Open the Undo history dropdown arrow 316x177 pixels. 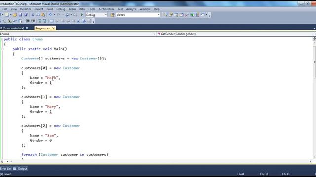pyautogui.click(x=54, y=15)
